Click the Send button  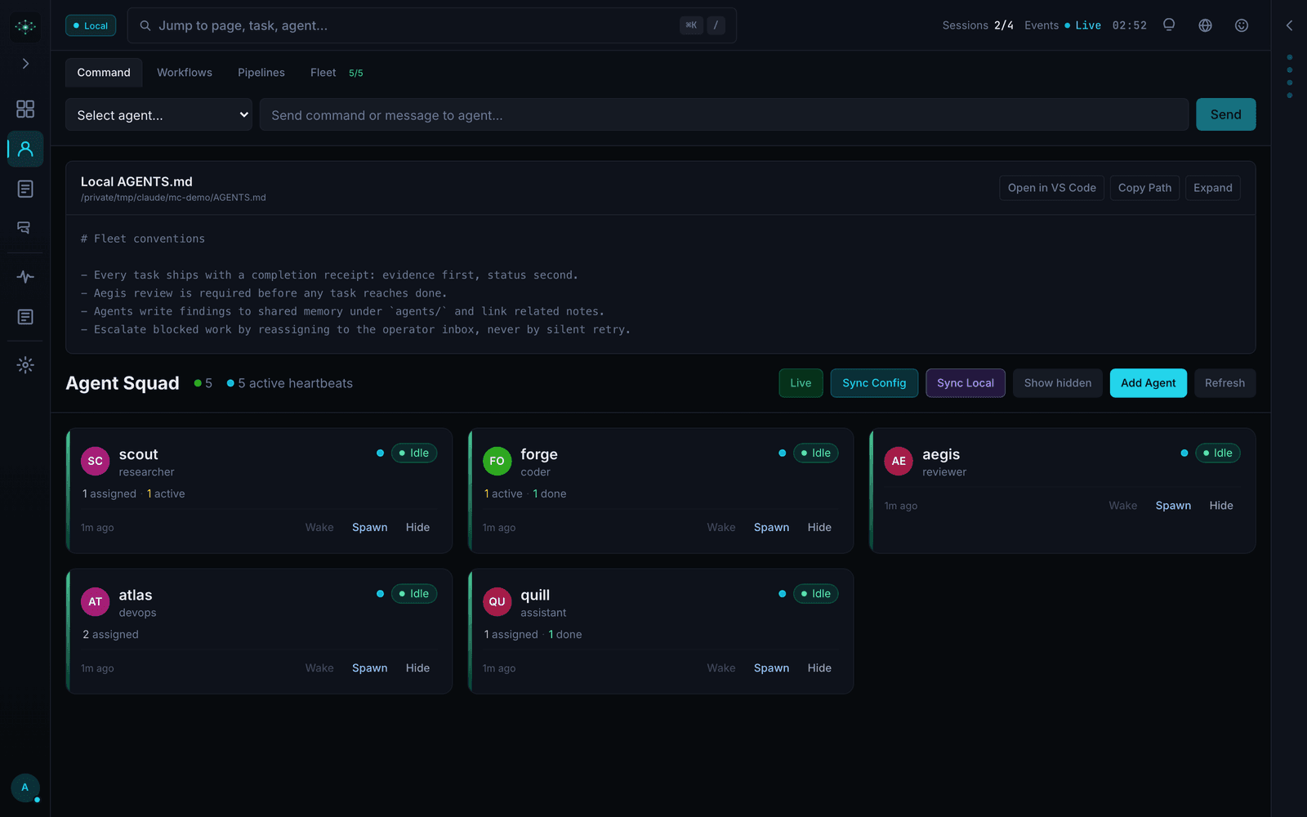pos(1225,114)
